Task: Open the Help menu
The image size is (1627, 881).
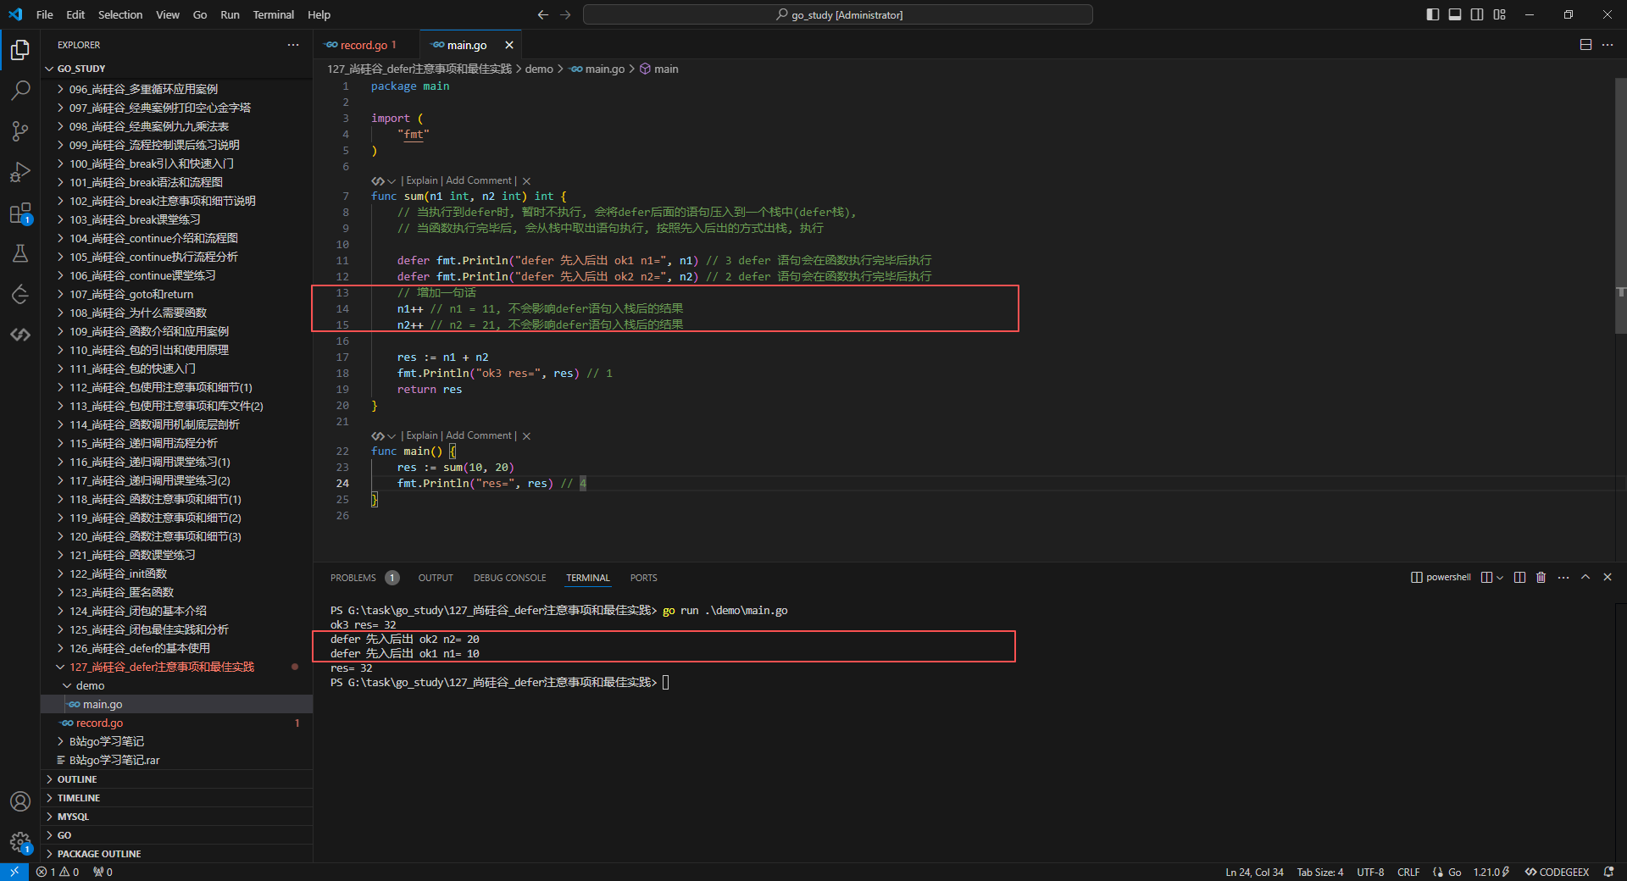Action: pyautogui.click(x=319, y=14)
